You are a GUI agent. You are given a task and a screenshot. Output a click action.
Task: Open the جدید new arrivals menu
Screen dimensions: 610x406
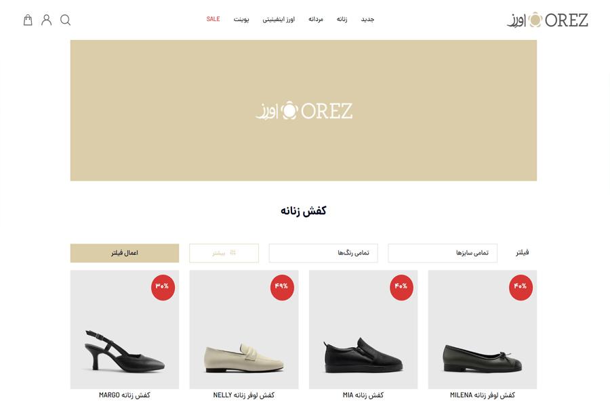[367, 19]
